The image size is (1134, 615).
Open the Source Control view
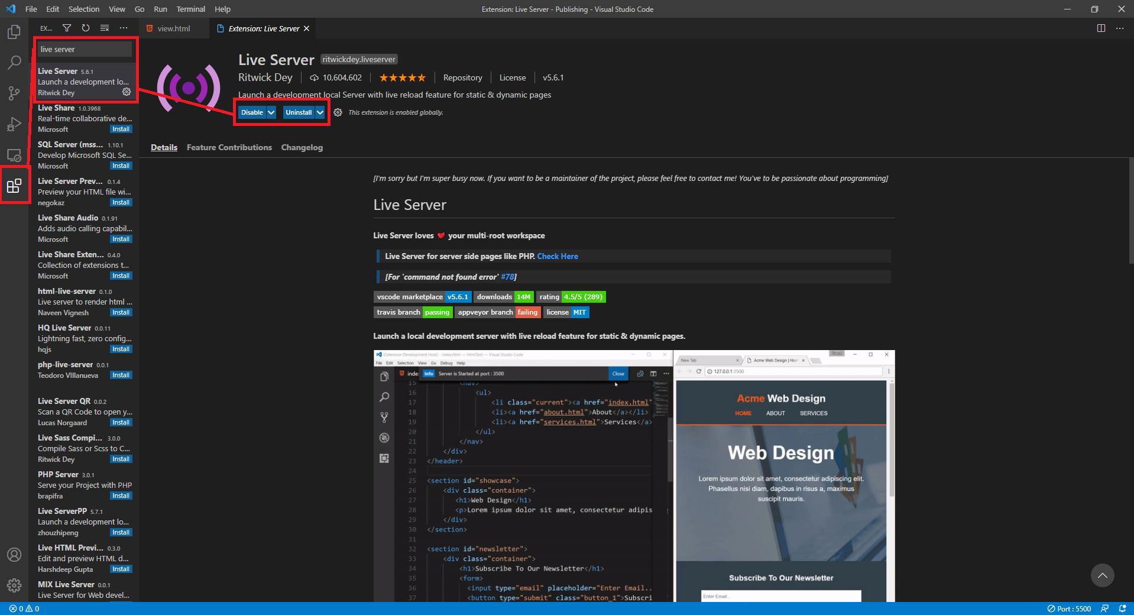coord(14,93)
